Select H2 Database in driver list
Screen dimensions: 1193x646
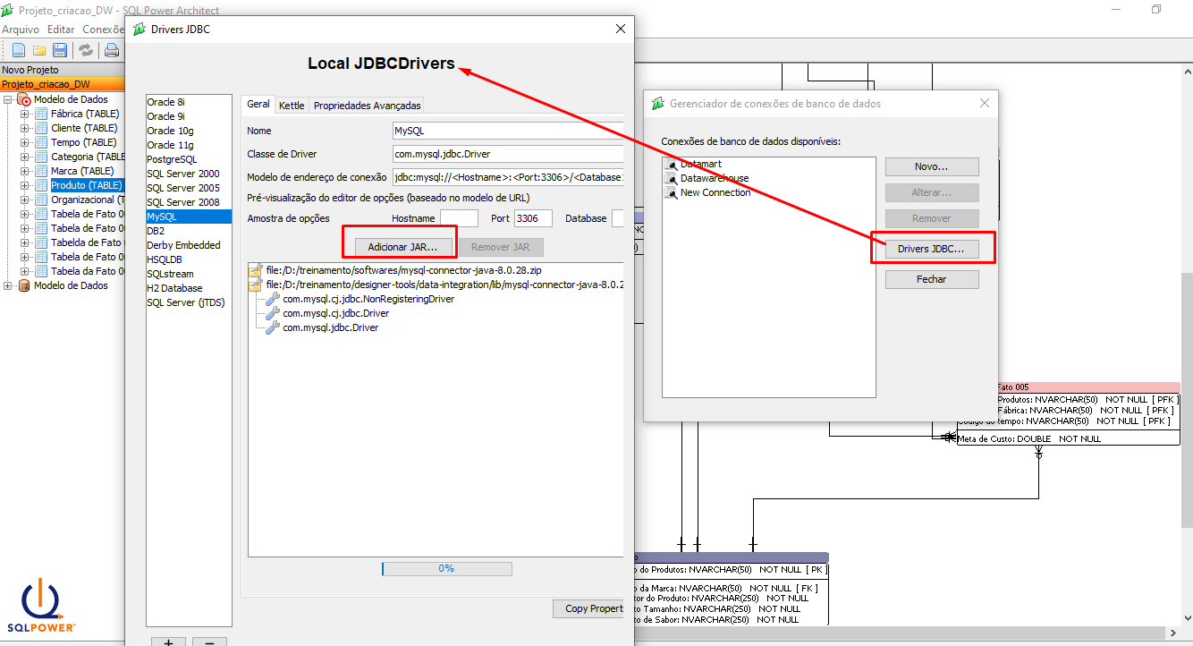click(x=189, y=288)
